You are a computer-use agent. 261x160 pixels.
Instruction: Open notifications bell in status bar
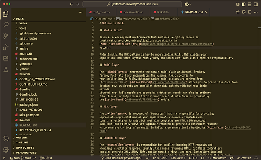click(x=256, y=158)
